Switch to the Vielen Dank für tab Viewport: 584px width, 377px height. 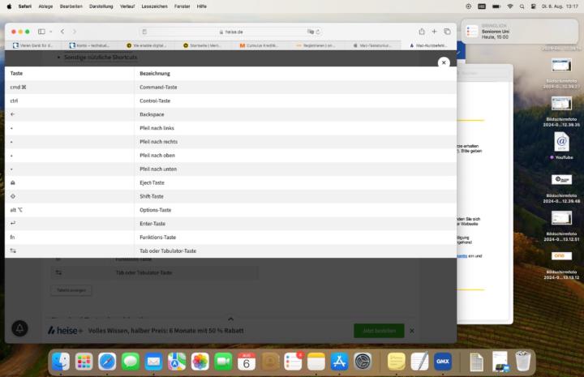coord(32,45)
